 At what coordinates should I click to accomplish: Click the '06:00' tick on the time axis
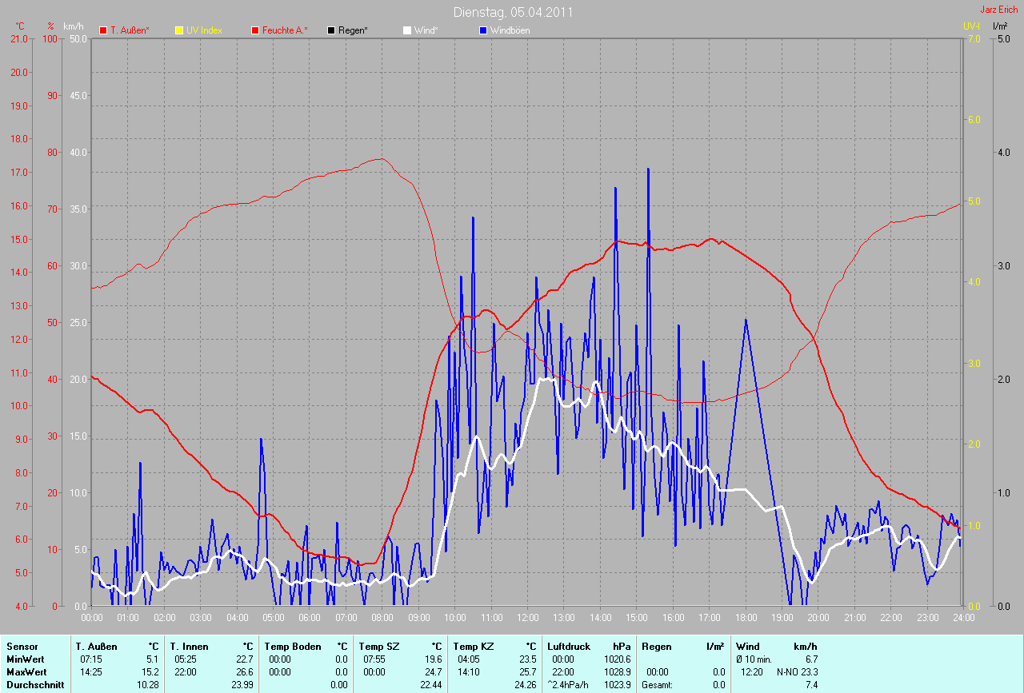point(310,618)
